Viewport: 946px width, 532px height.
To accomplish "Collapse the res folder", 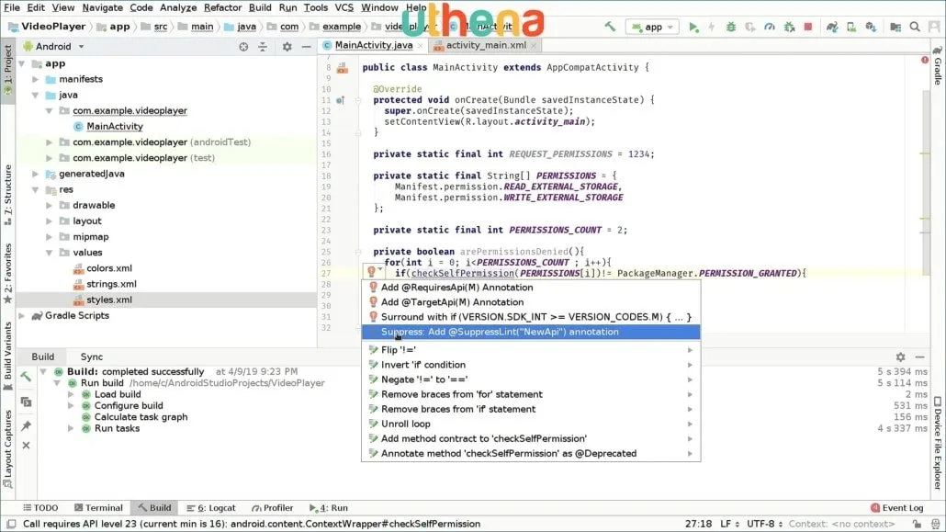I will pyautogui.click(x=36, y=189).
